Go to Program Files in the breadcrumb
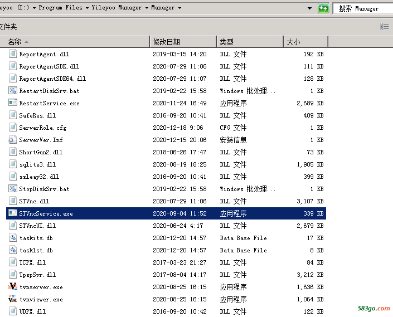 coord(60,7)
